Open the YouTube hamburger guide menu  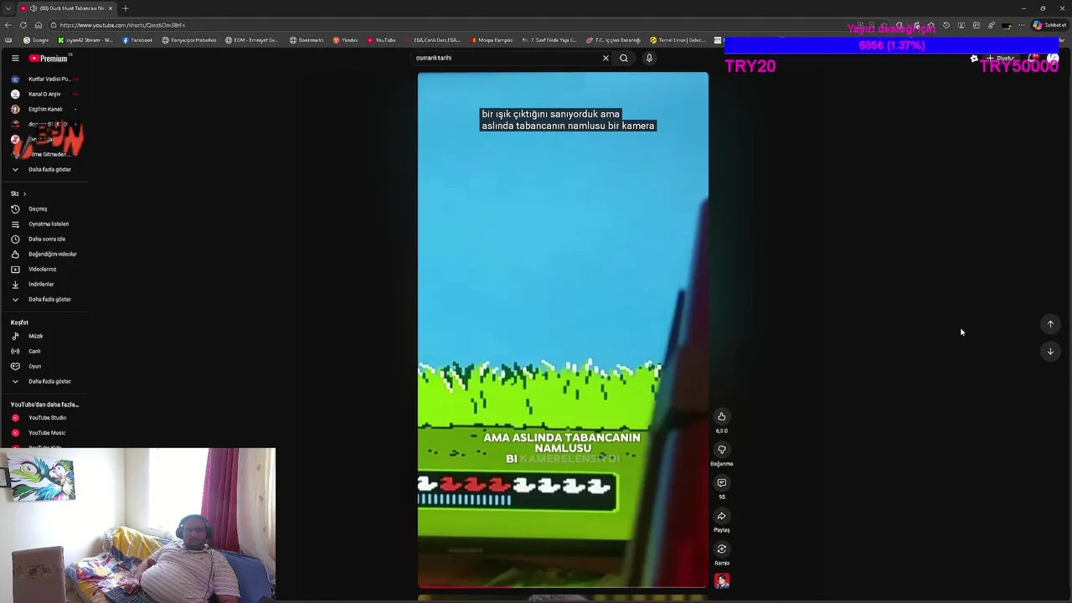15,58
